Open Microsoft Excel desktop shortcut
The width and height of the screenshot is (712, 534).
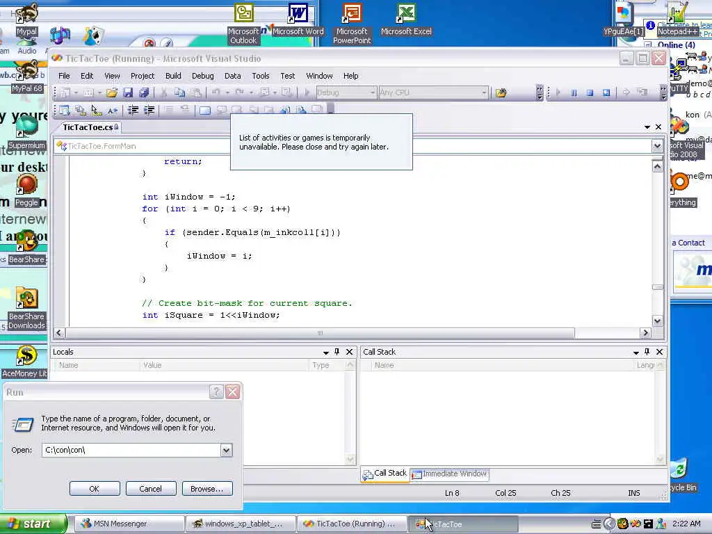(x=406, y=19)
